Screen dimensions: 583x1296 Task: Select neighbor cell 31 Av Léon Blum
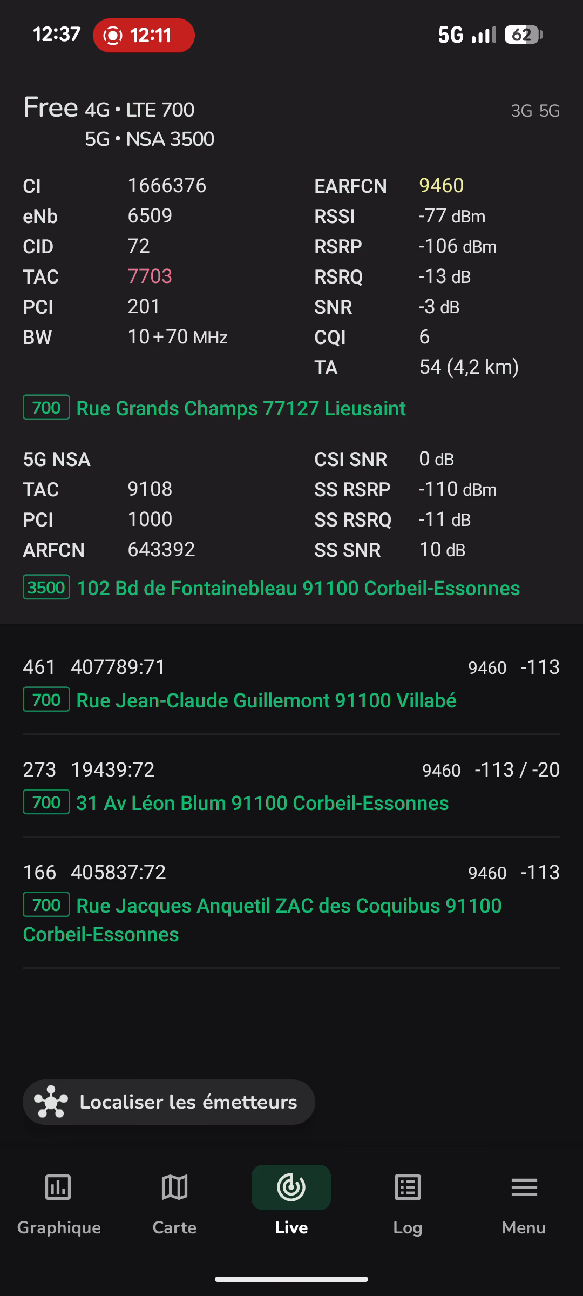(262, 803)
